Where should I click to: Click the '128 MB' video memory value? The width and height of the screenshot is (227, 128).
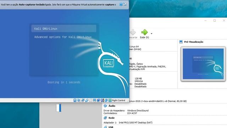point(138,79)
